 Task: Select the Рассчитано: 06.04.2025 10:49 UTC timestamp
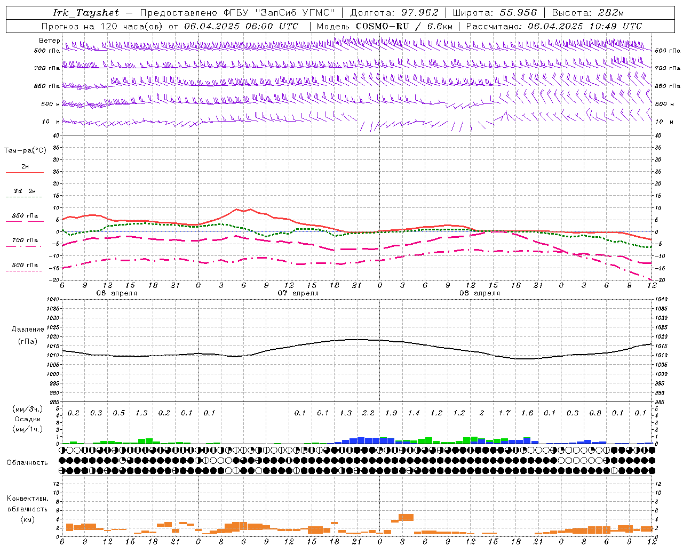click(554, 26)
